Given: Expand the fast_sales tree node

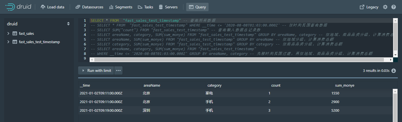Looking at the screenshot, I should tap(8, 33).
